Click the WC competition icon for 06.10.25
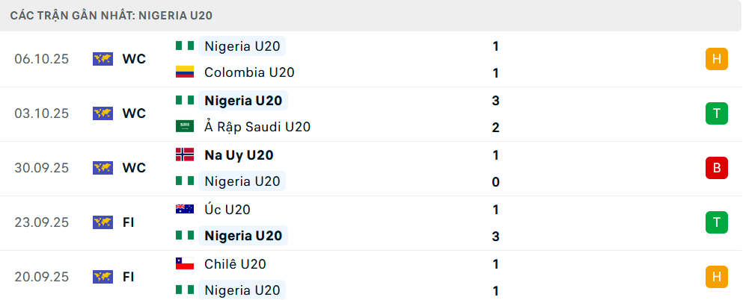This screenshot has width=743, height=300. [x=103, y=59]
